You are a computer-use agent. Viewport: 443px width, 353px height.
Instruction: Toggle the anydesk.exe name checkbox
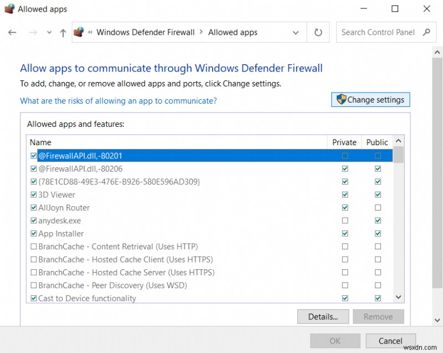click(34, 221)
